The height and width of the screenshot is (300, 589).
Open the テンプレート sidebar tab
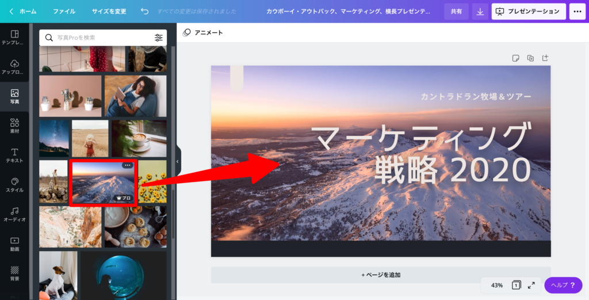14,37
